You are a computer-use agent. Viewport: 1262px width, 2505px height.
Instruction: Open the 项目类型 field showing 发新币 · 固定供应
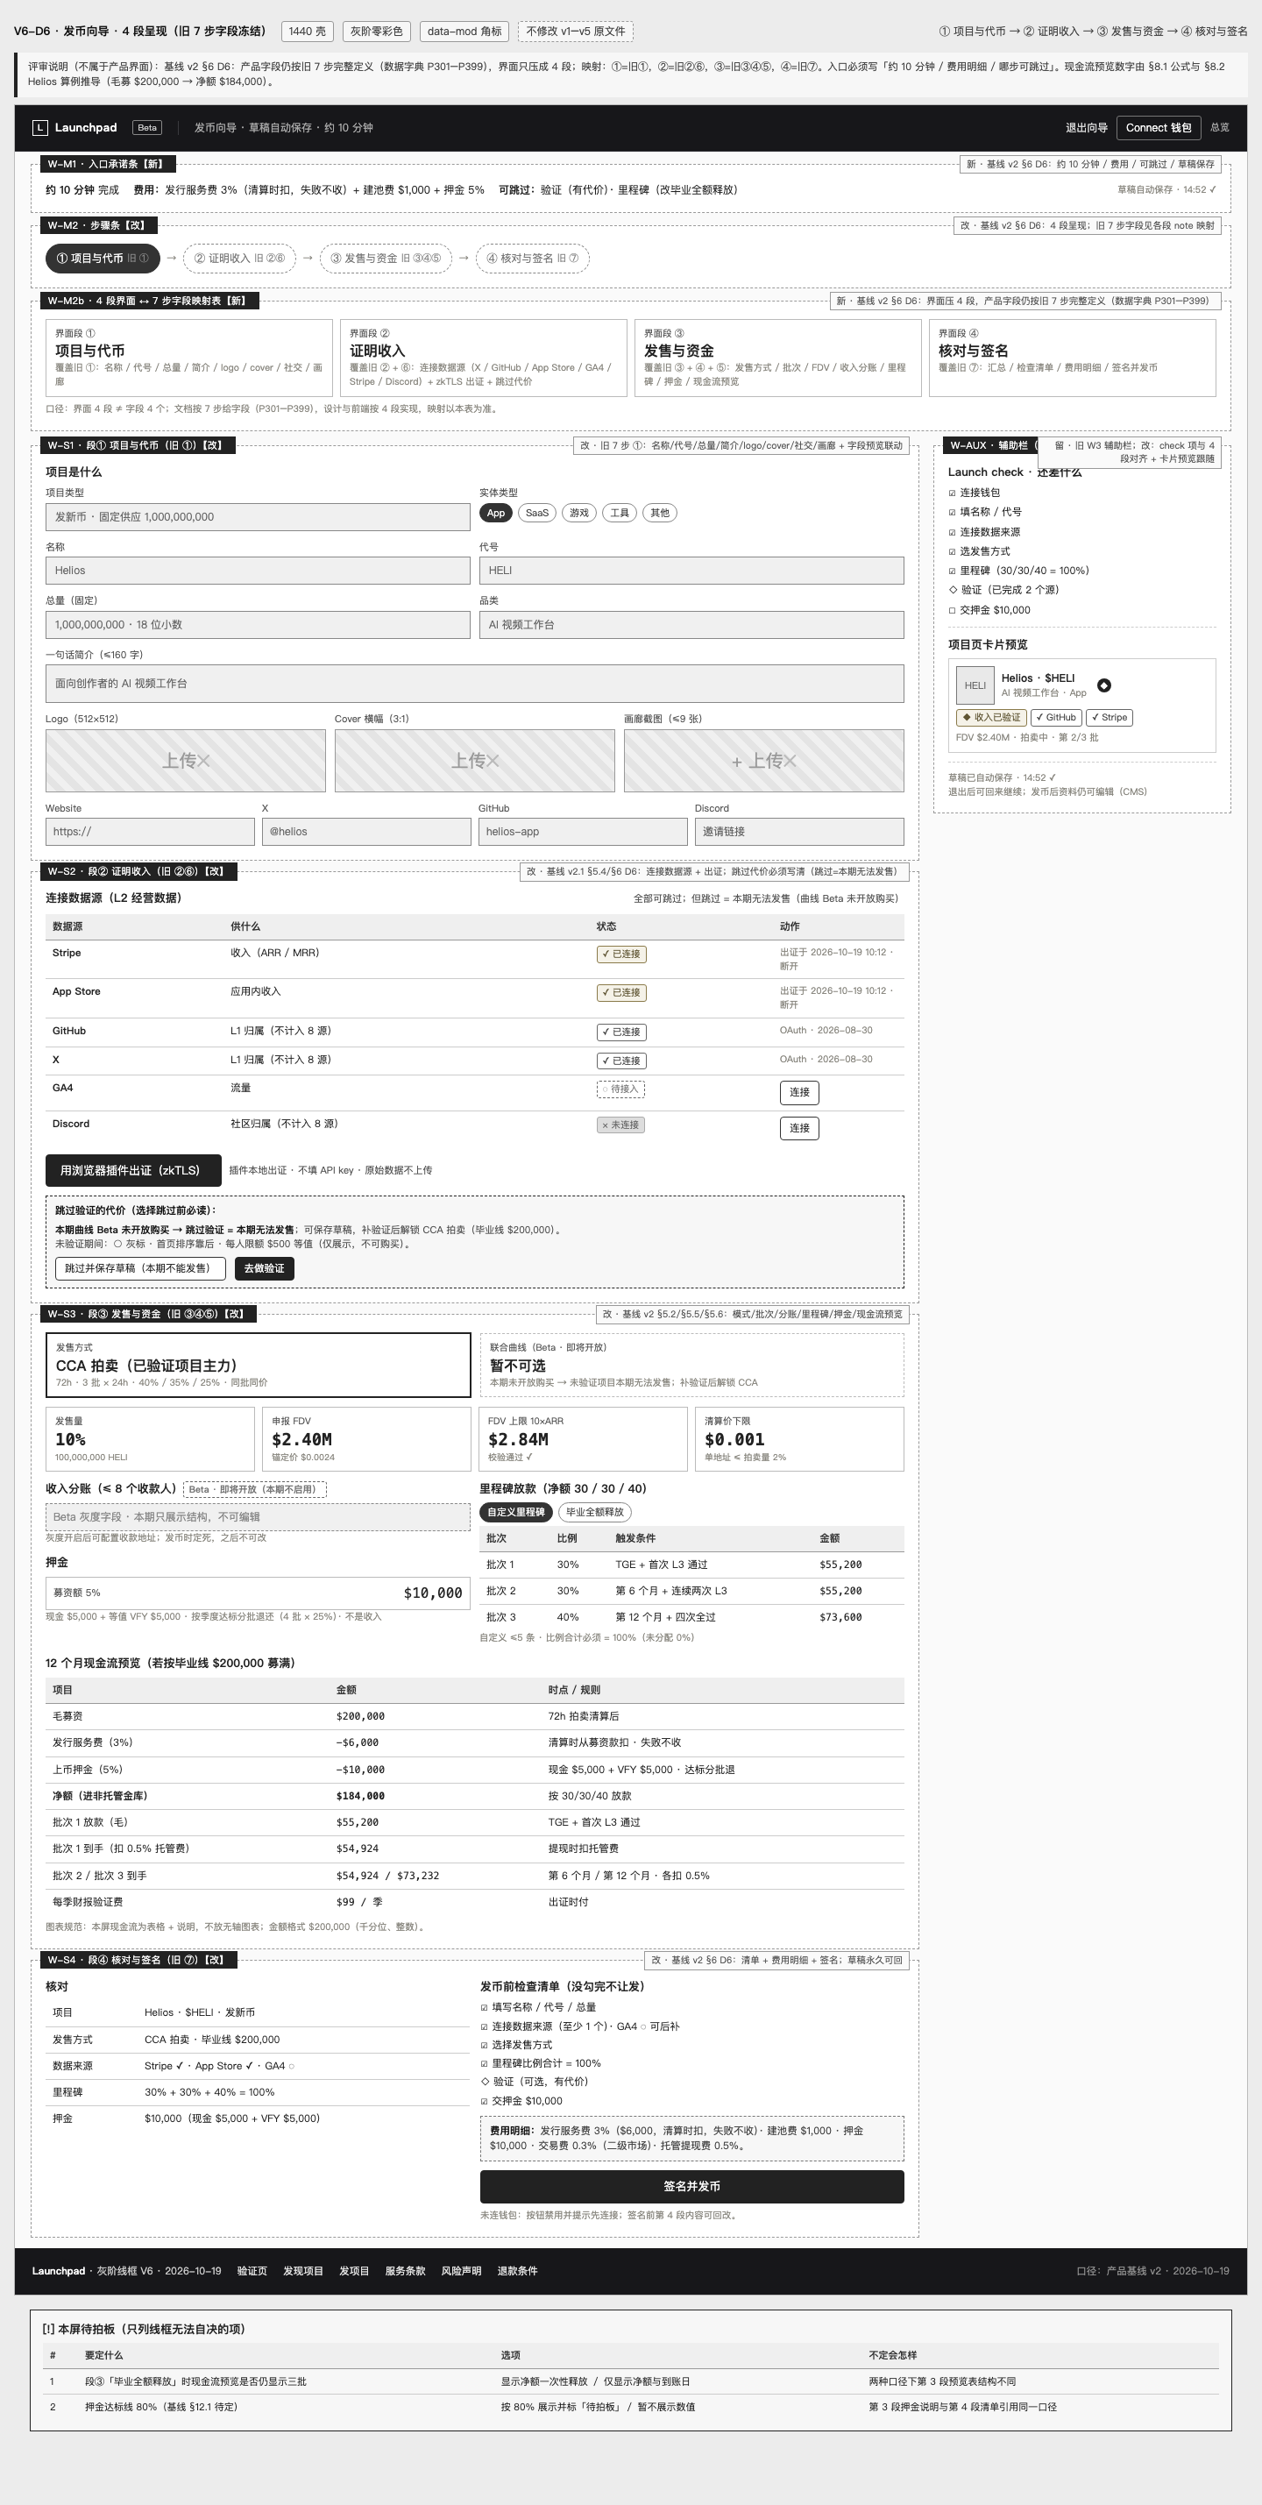(x=258, y=517)
